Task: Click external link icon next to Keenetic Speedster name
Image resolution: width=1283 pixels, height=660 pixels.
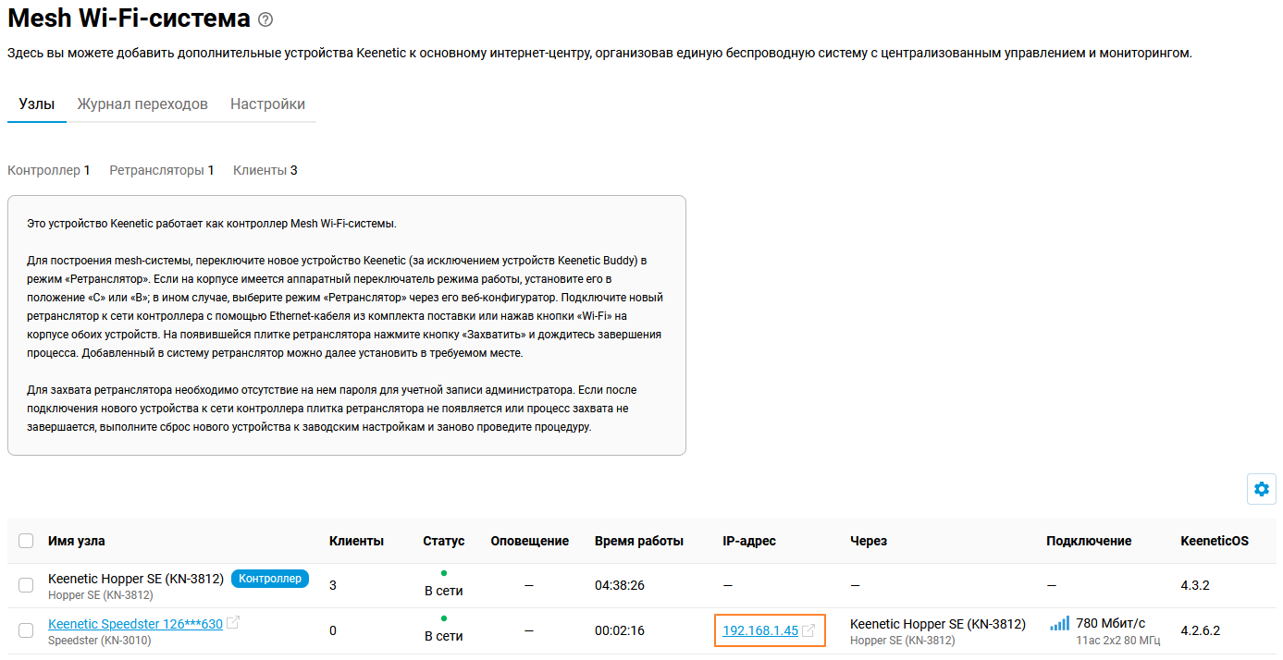Action: tap(233, 623)
